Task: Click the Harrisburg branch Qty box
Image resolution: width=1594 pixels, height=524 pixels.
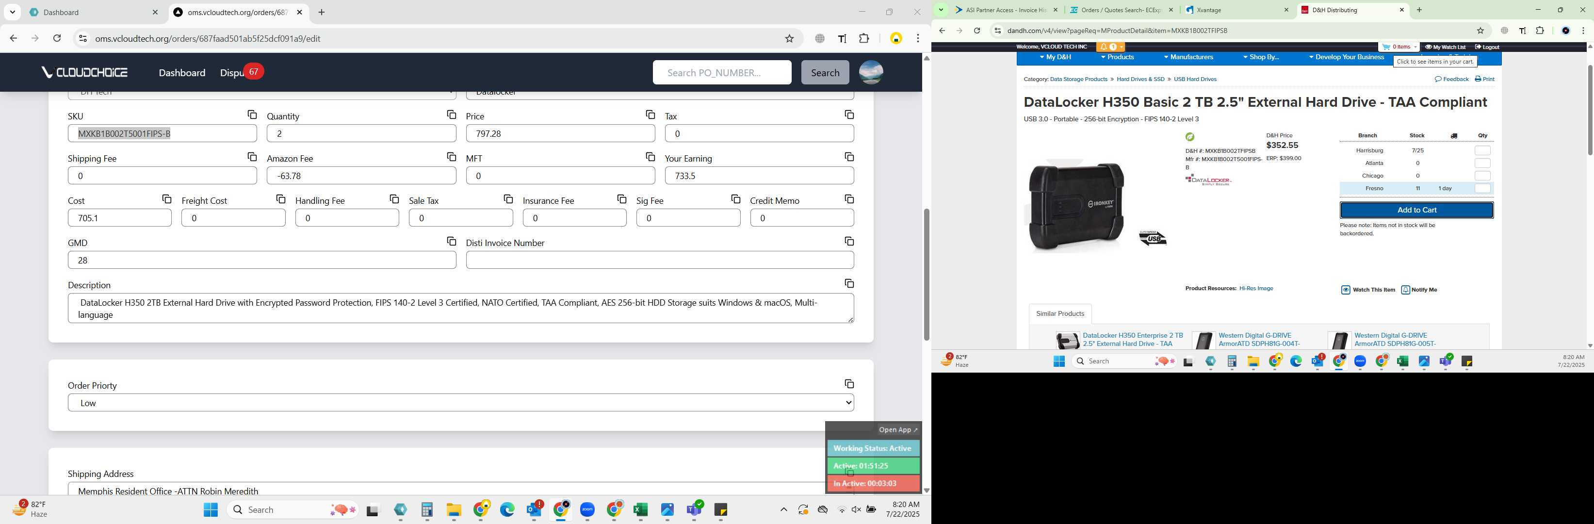Action: 1482,151
